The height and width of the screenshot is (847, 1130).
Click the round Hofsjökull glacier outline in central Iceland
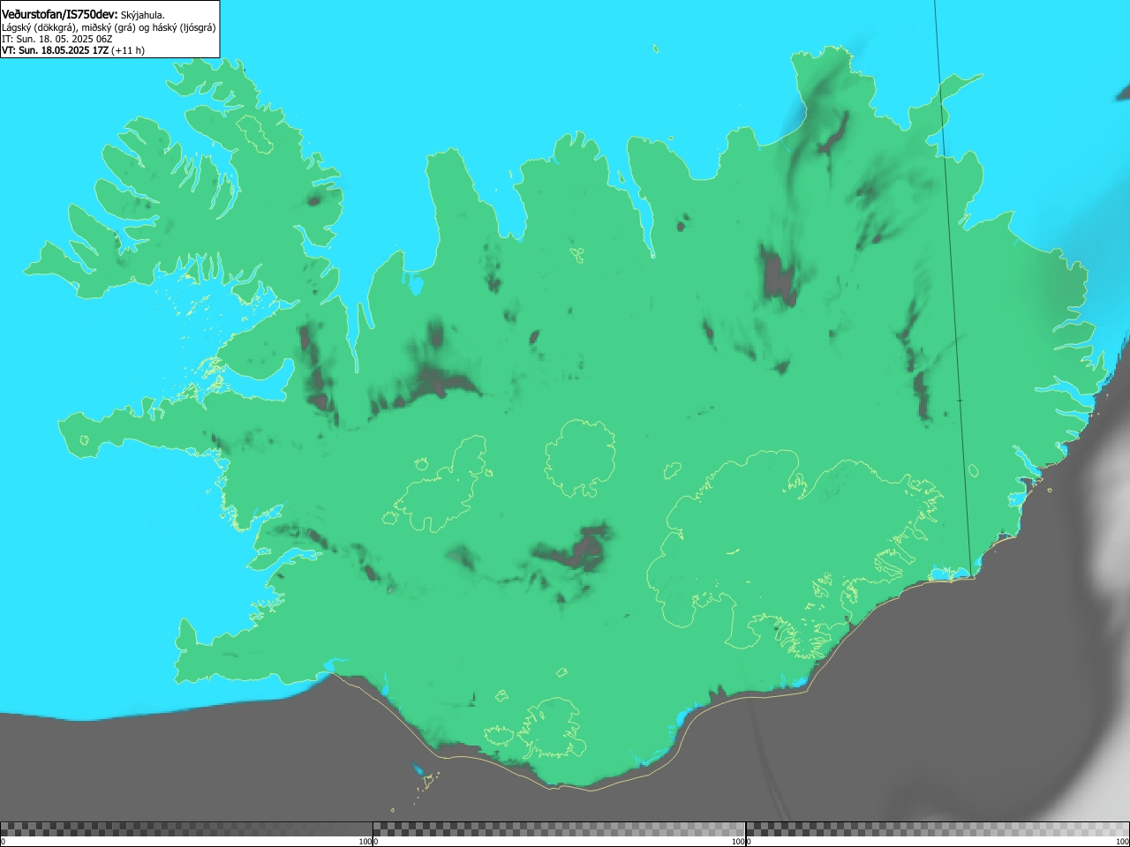click(x=580, y=458)
